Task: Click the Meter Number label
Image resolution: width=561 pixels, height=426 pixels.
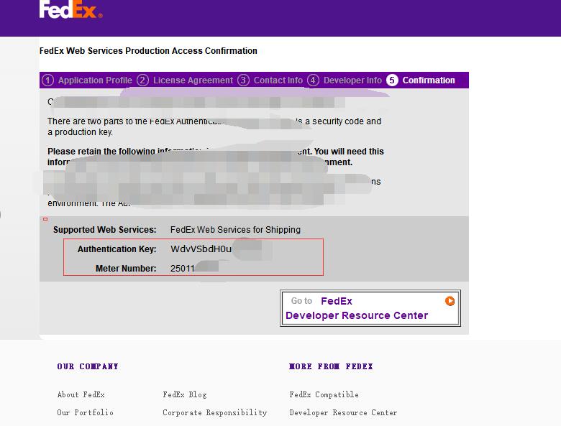Action: click(126, 269)
